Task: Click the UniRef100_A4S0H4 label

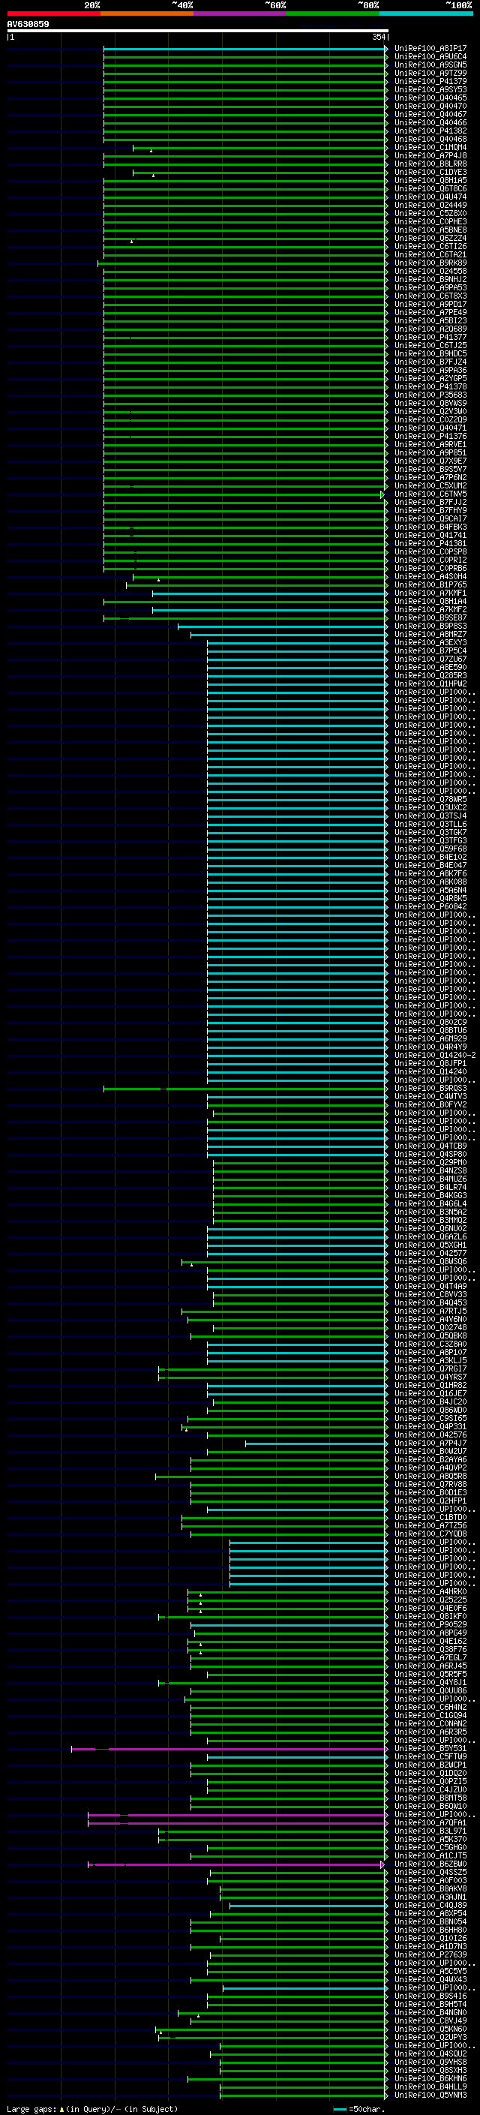Action: click(430, 576)
